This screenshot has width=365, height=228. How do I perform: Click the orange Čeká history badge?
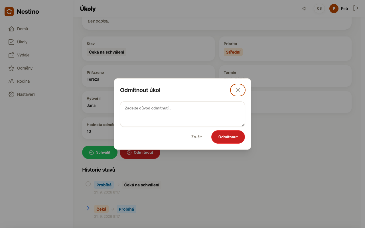101,209
